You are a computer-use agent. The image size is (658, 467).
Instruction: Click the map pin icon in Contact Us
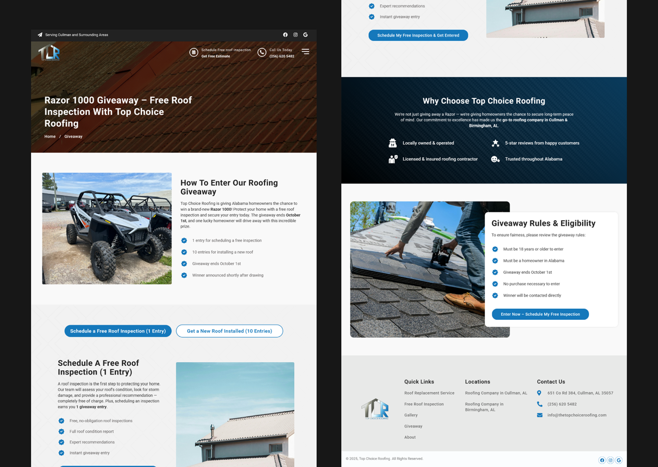click(539, 393)
